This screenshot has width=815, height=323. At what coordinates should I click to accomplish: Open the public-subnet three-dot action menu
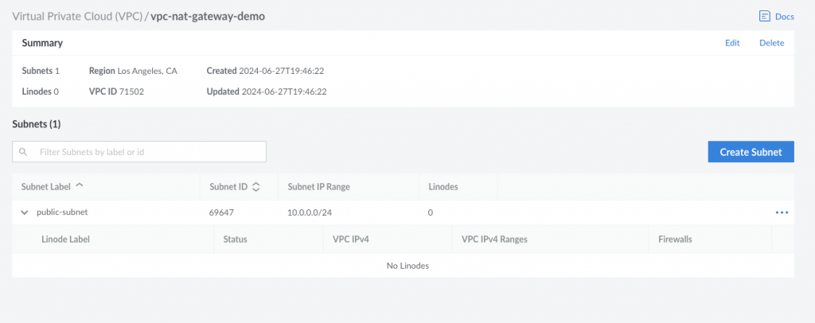tap(781, 212)
